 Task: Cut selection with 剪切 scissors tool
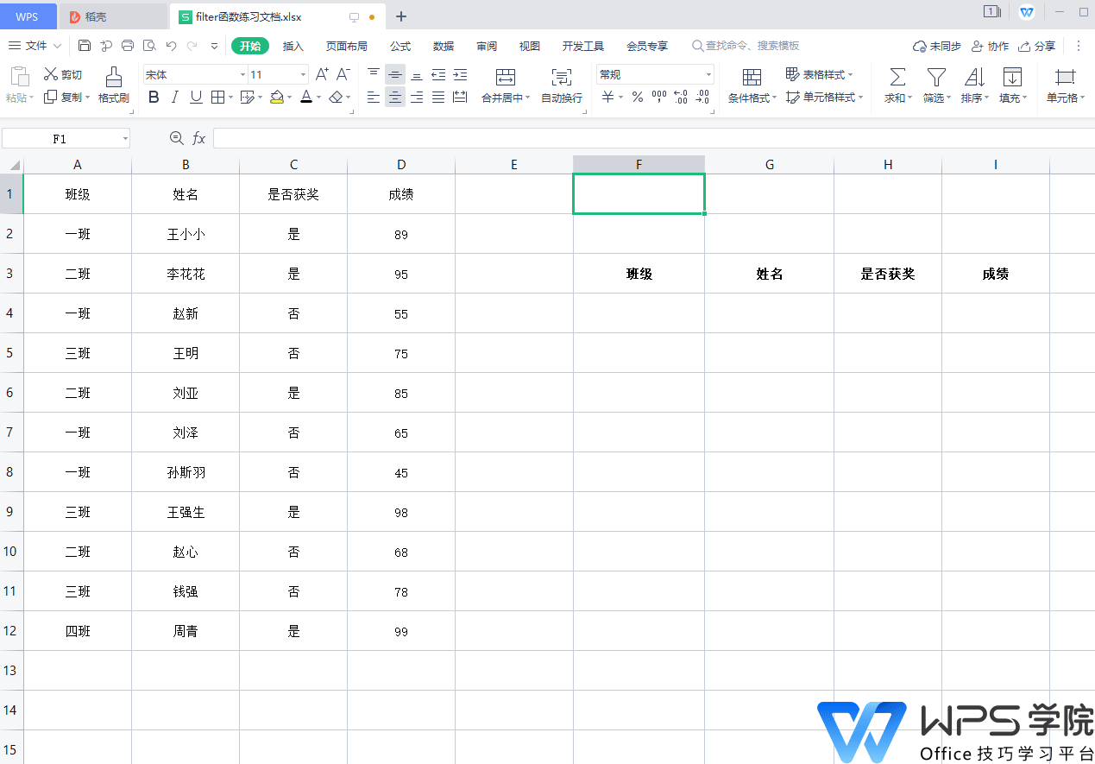pyautogui.click(x=63, y=75)
